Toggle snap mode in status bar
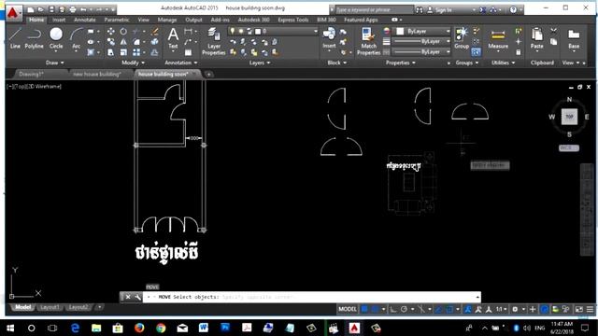598x336 pixels. (x=376, y=309)
